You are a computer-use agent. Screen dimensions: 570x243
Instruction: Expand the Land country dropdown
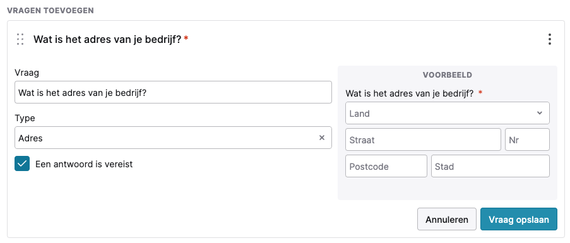tap(448, 113)
